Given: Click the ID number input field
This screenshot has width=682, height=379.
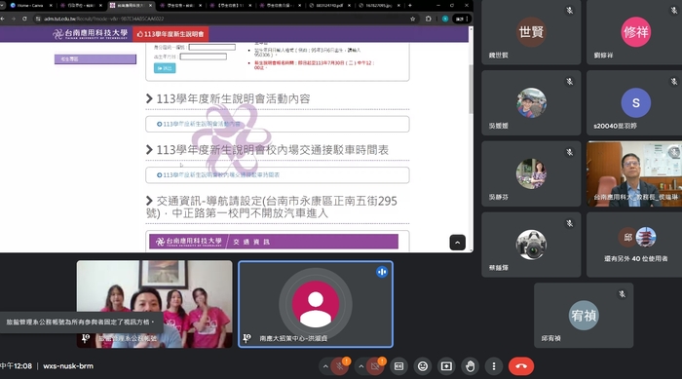Looking at the screenshot, I should [211, 47].
